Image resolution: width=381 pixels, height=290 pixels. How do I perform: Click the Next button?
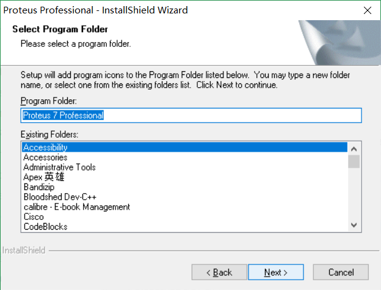coord(276,272)
